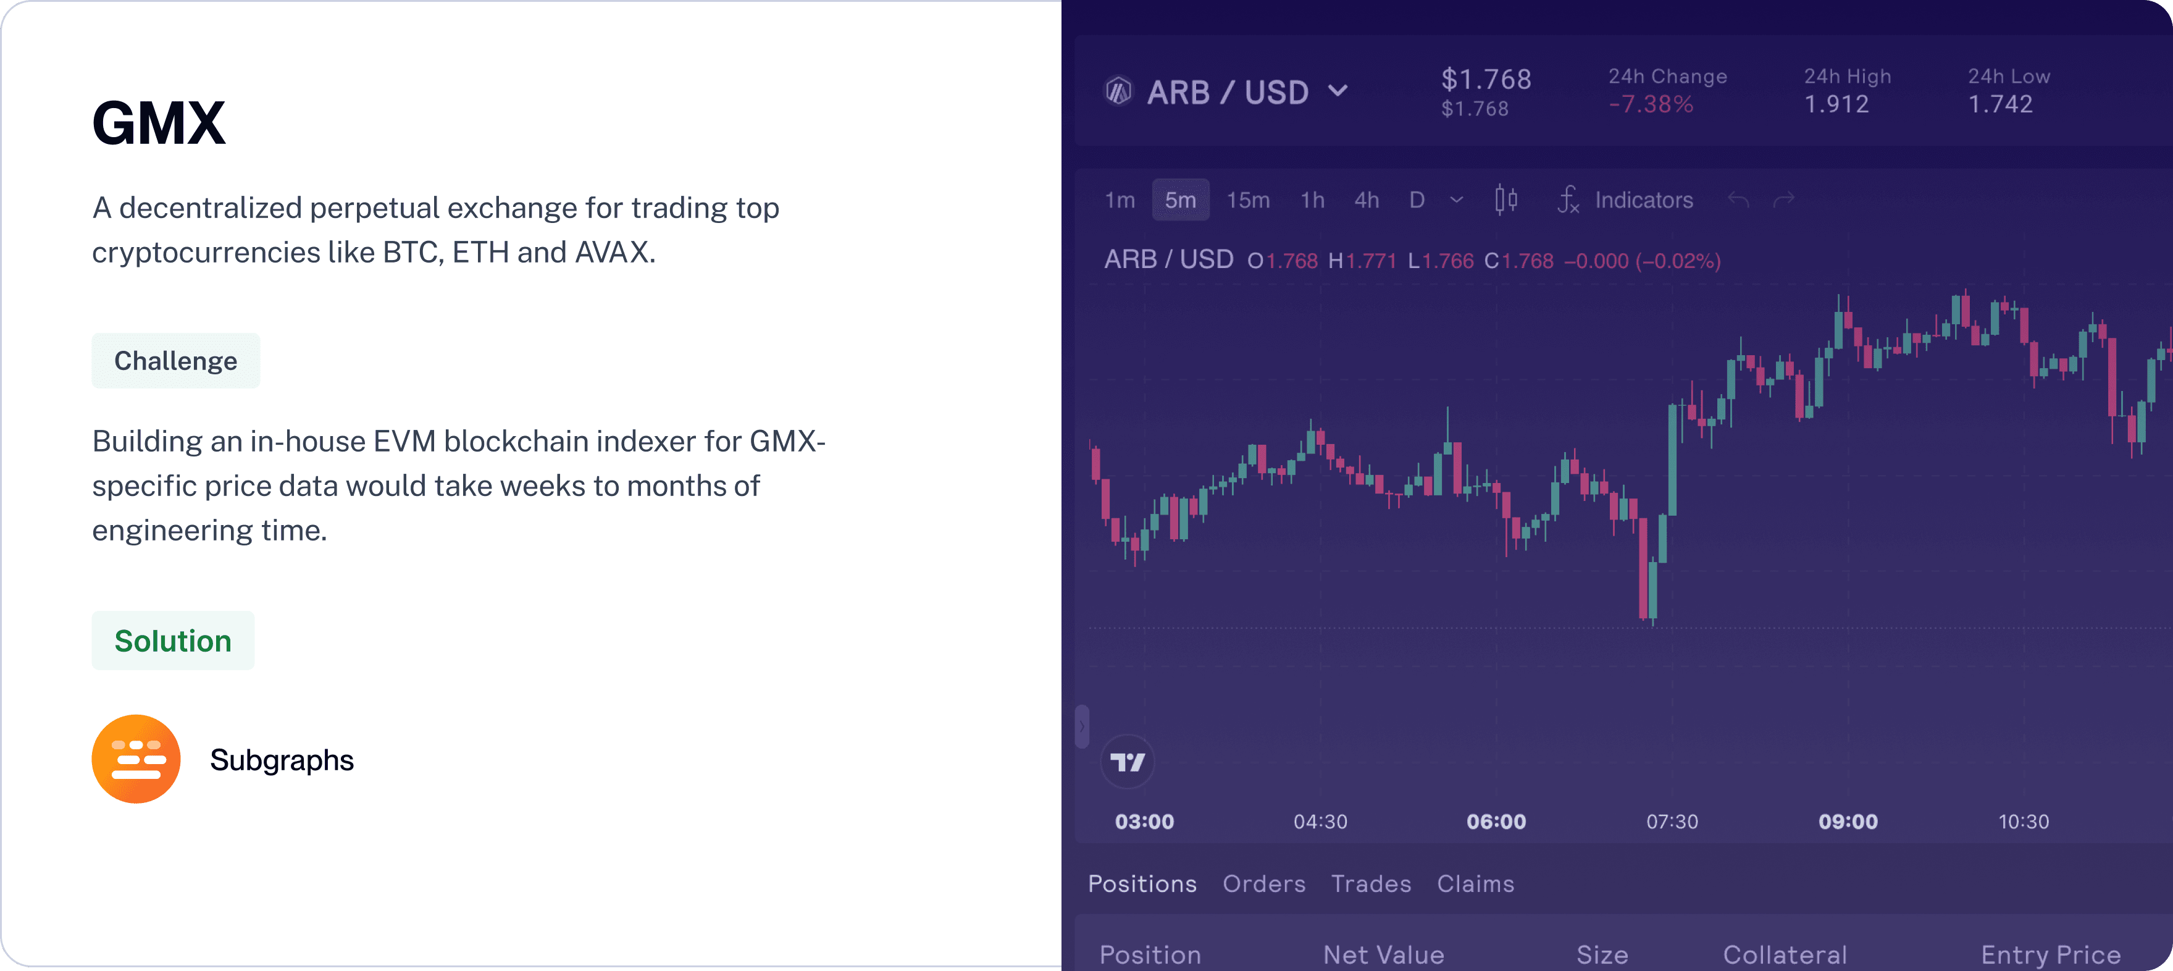
Task: Select the 5m timeframe
Action: click(1180, 200)
